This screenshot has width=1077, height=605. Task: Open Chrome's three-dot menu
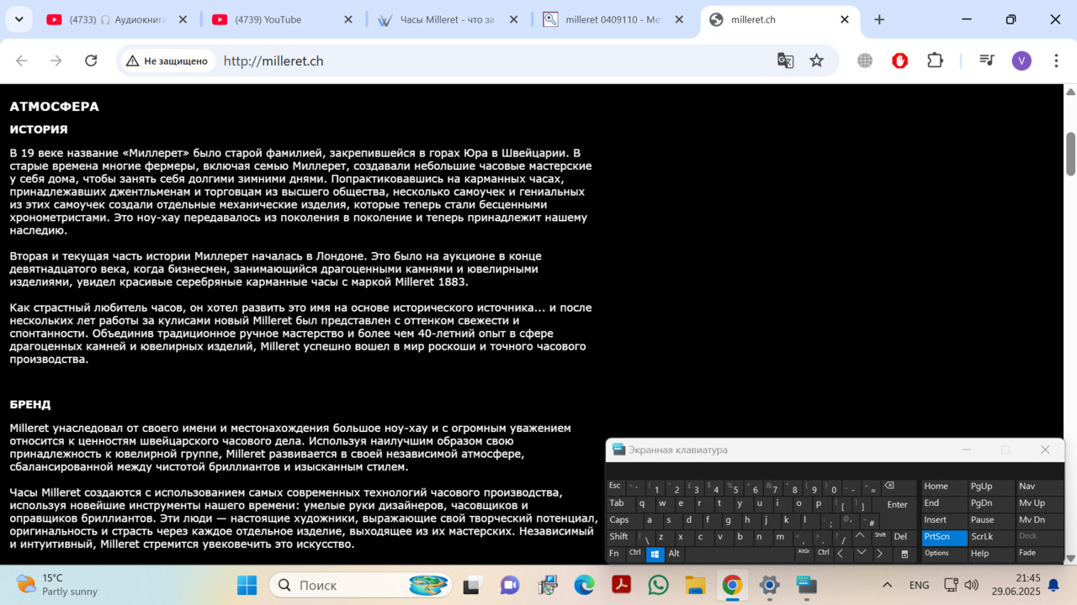[x=1056, y=60]
